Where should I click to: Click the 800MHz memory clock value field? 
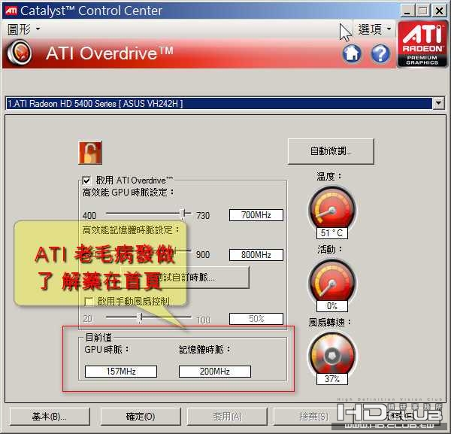pyautogui.click(x=256, y=255)
